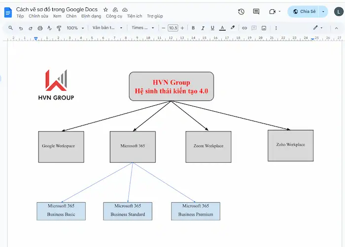Image resolution: width=345 pixels, height=247 pixels.
Task: Open the editing mode pencil dropdown
Action: 318,28
